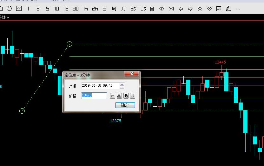Select the drawing pen tool icon
The image size is (264, 166).
[x=228, y=9]
